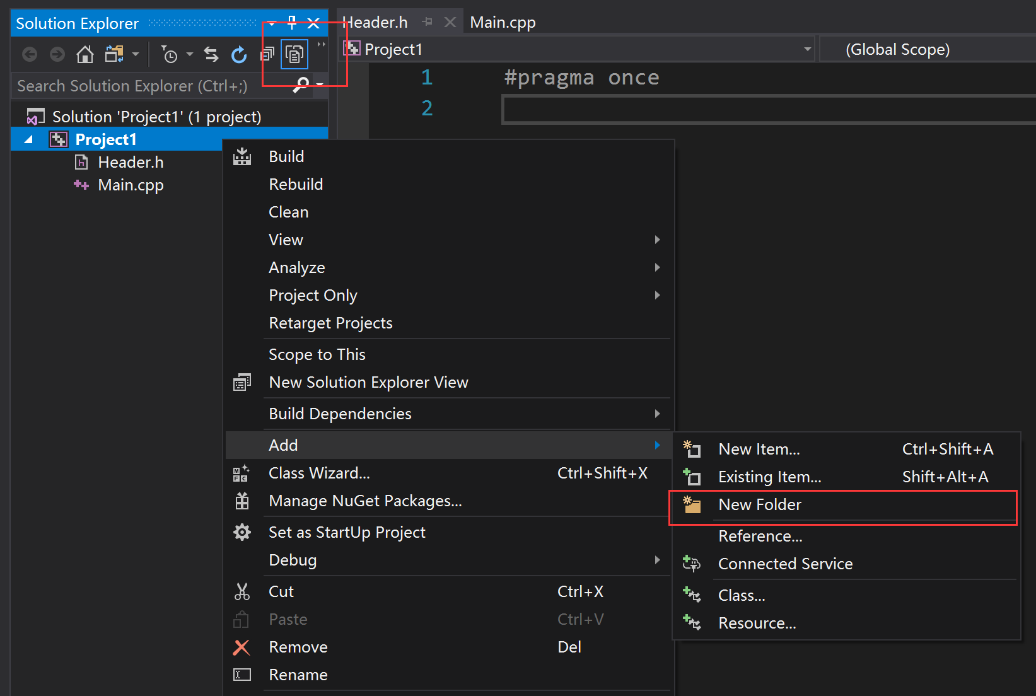Click the Search Solution Explorer input field
1036x696 pixels.
(x=151, y=86)
